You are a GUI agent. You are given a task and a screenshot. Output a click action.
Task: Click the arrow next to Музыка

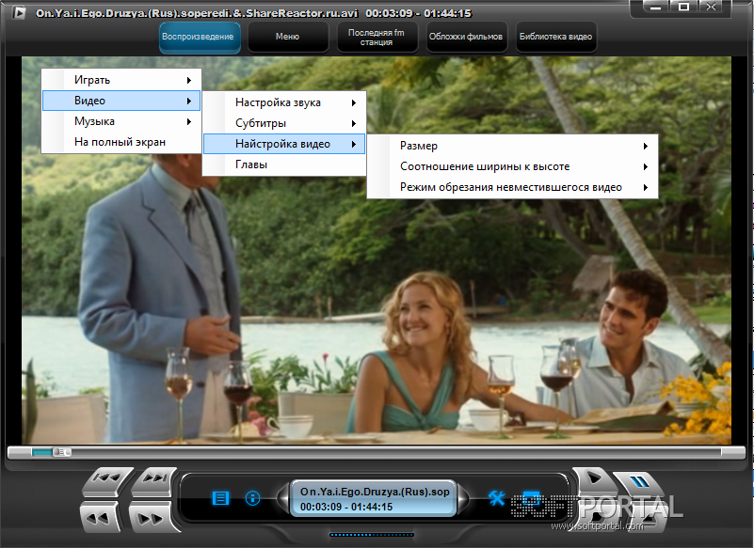(189, 121)
